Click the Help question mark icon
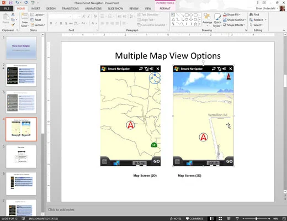 click(x=258, y=3)
